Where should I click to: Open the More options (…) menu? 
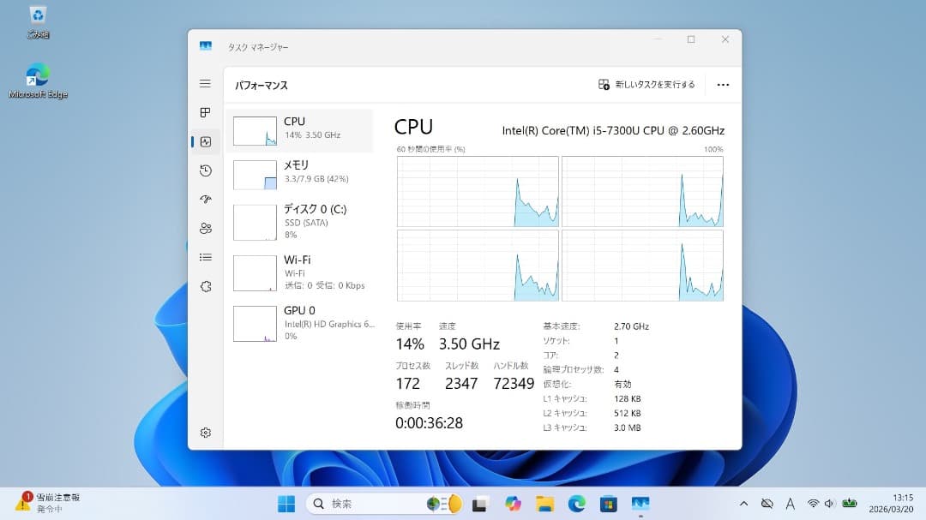coord(723,84)
